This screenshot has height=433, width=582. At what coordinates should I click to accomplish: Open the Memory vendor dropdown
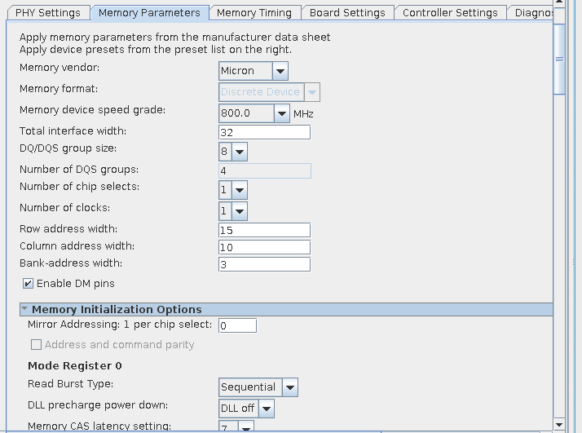pos(280,71)
